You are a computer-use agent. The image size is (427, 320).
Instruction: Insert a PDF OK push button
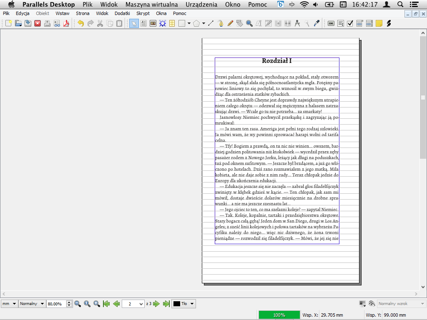coord(331,23)
